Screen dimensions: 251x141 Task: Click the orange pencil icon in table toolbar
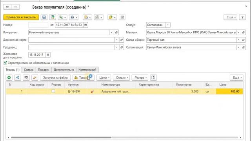(35, 78)
